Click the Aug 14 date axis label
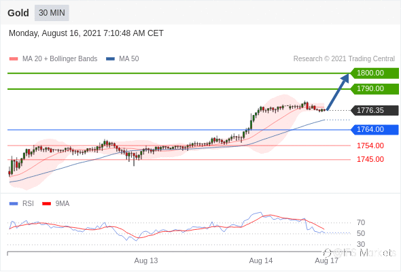Viewport: 401px width, 272px height. tap(261, 260)
